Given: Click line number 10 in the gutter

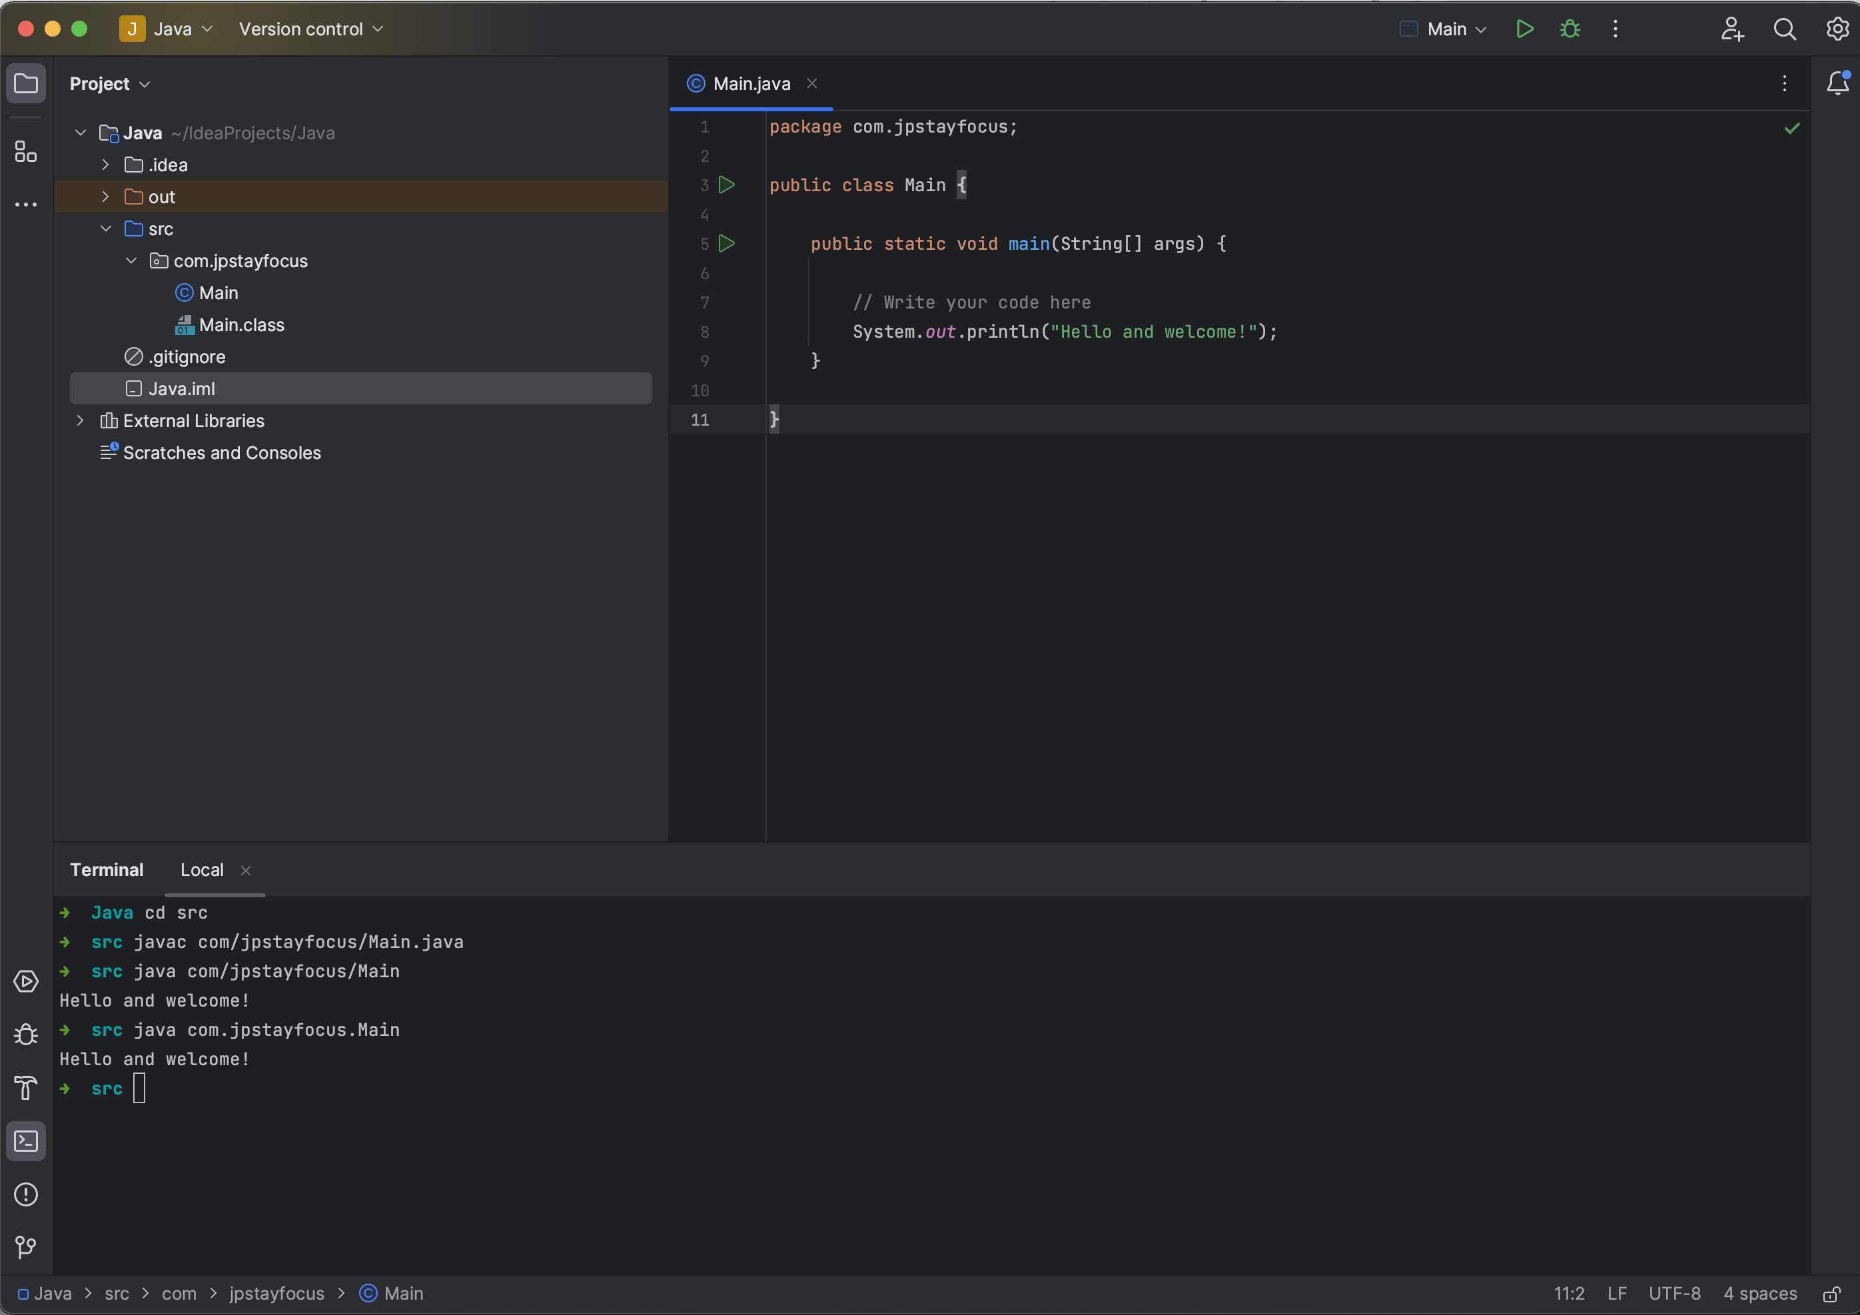Looking at the screenshot, I should (700, 390).
